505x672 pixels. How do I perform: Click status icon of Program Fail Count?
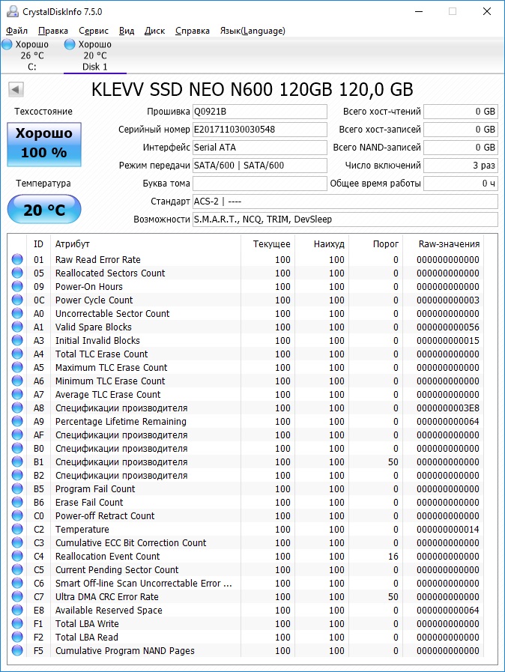17,488
